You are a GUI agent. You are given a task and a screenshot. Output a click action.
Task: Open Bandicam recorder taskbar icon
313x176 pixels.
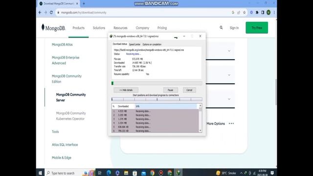(161, 173)
